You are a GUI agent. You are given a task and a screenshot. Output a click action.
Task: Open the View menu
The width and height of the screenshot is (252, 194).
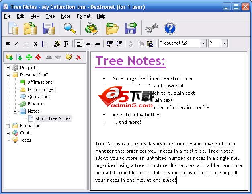35,16
